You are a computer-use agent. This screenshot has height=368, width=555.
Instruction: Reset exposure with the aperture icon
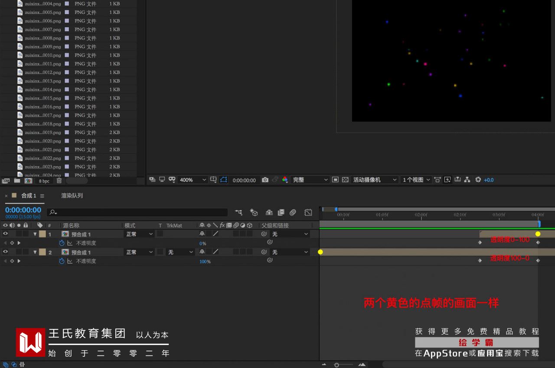coord(478,180)
